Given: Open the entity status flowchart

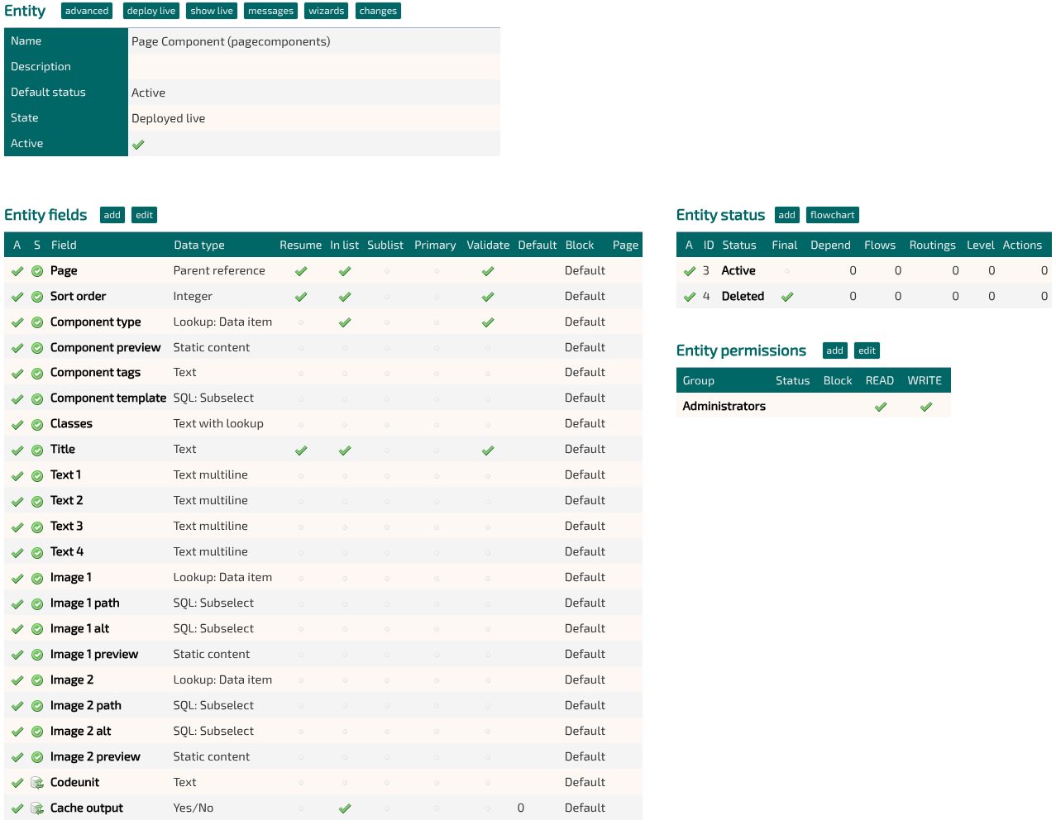Looking at the screenshot, I should [833, 215].
